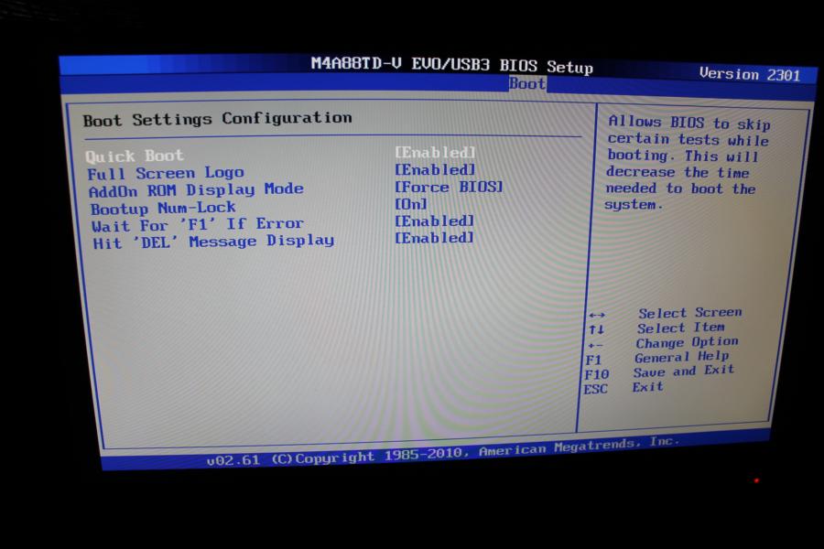
Task: Select Wait For 'F1' If Error
Action: 198,225
